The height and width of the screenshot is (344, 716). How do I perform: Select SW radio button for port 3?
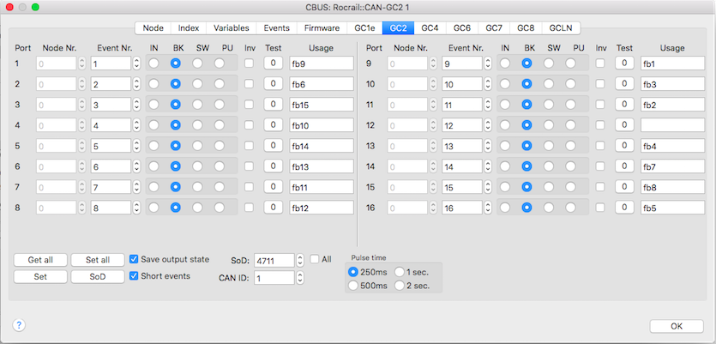coord(198,105)
